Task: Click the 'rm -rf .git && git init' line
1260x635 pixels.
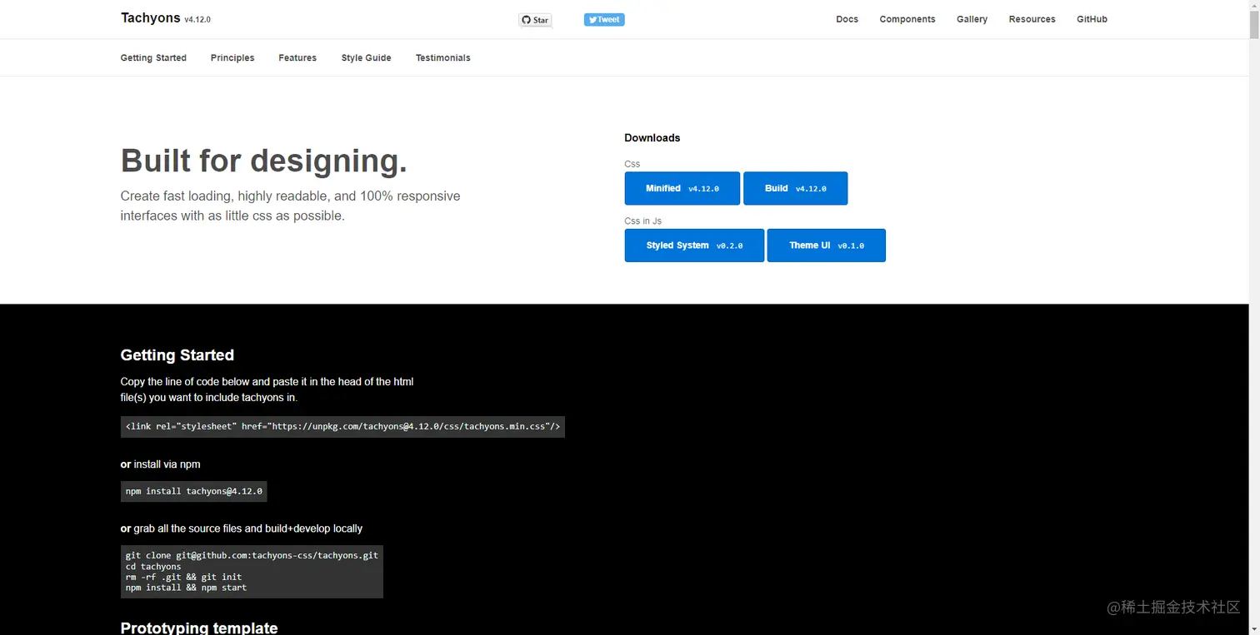Action: [184, 577]
